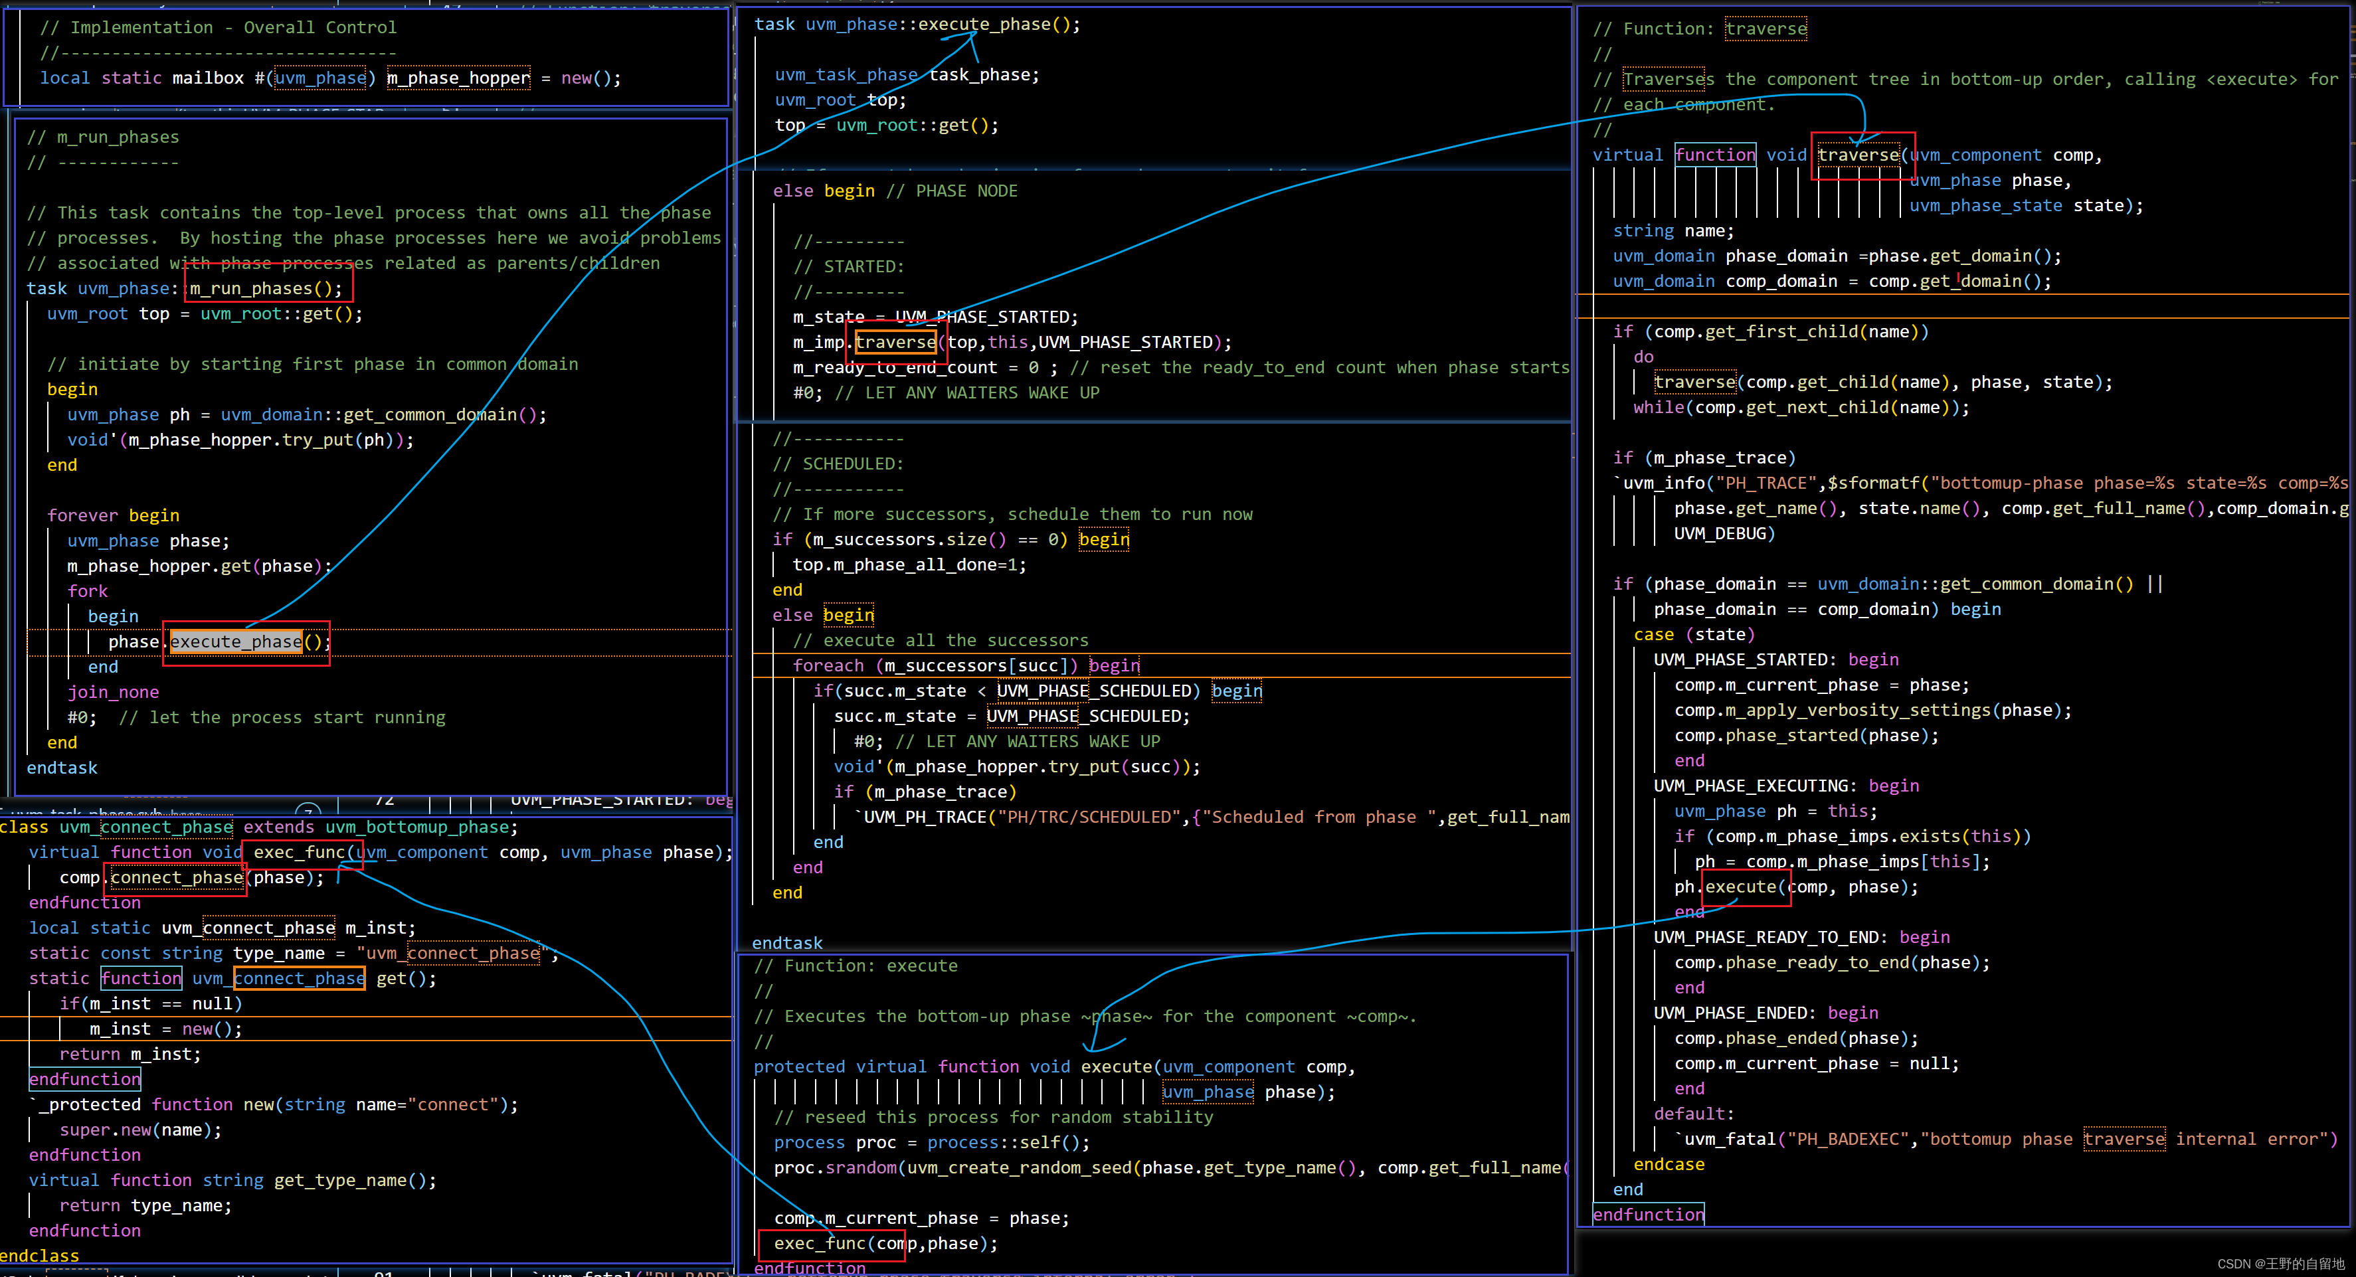
Task: Click the 'return type_name;' line
Action: 145,1206
